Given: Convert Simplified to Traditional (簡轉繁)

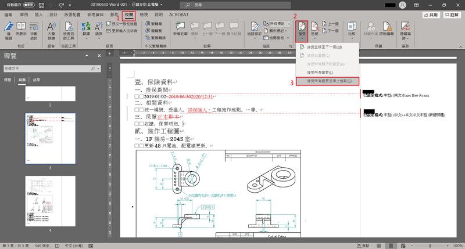Looking at the screenshot, I should 154,31.
